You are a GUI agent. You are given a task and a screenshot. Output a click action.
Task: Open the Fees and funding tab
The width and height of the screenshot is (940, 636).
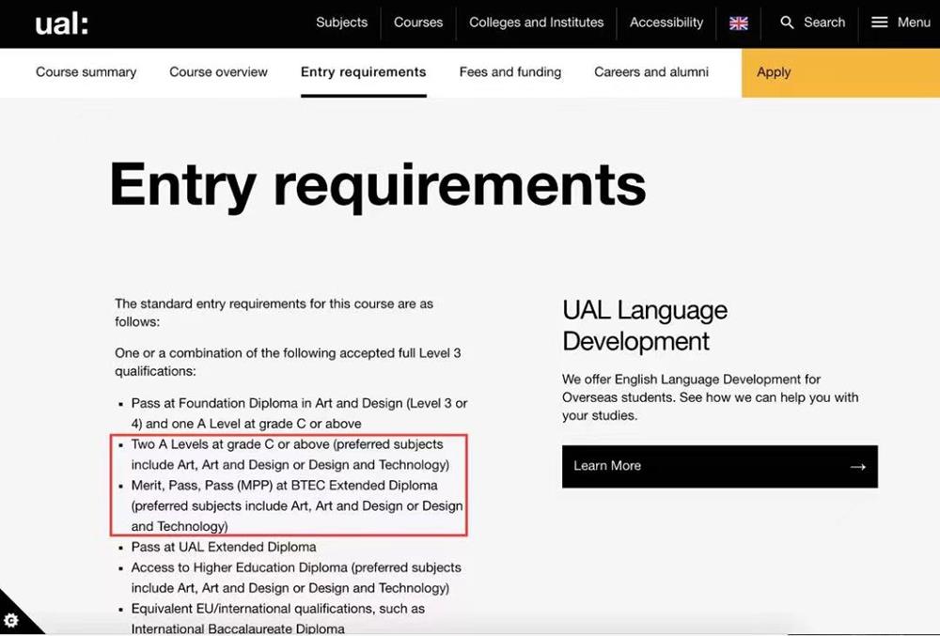click(509, 72)
